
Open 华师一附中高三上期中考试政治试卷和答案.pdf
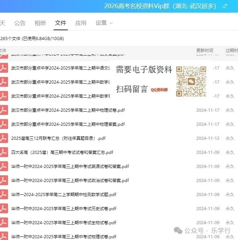(x=70, y=181)
